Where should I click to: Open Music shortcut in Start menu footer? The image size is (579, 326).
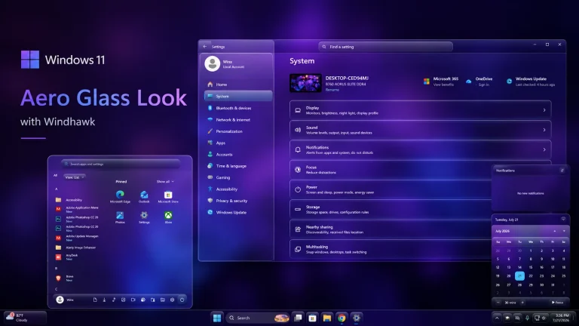click(x=114, y=300)
